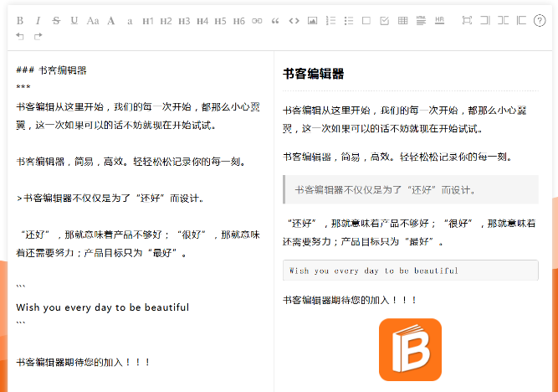This screenshot has height=392, width=558.
Task: Switch to preview-only layout icon
Action: click(x=521, y=20)
